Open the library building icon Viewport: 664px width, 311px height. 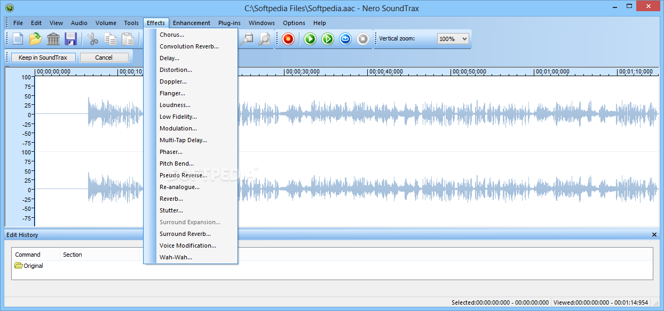click(53, 39)
